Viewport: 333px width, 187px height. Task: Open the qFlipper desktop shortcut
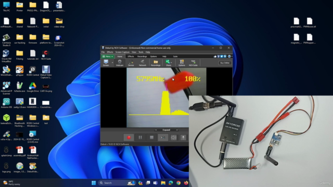pyautogui.click(x=20, y=71)
